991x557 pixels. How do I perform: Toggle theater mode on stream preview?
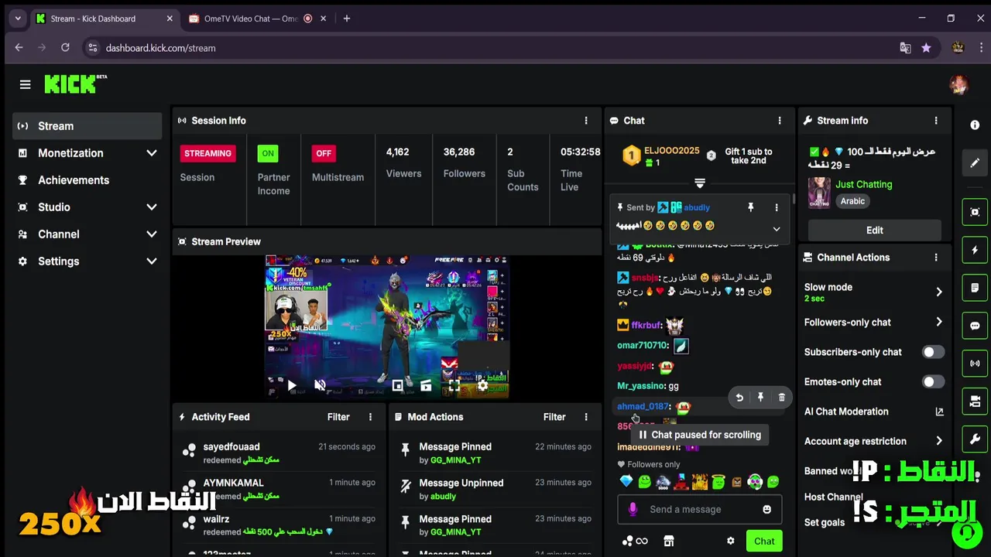[x=426, y=384]
